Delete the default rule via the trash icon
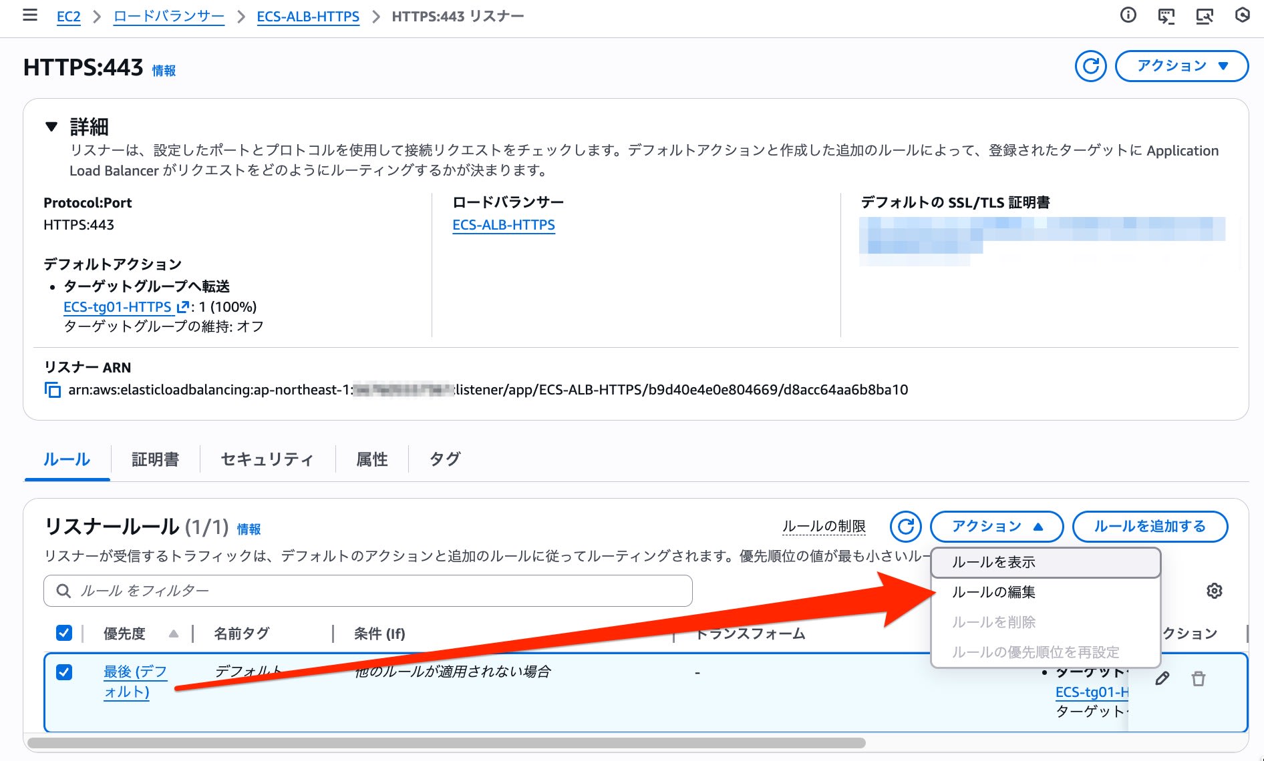 coord(1199,678)
